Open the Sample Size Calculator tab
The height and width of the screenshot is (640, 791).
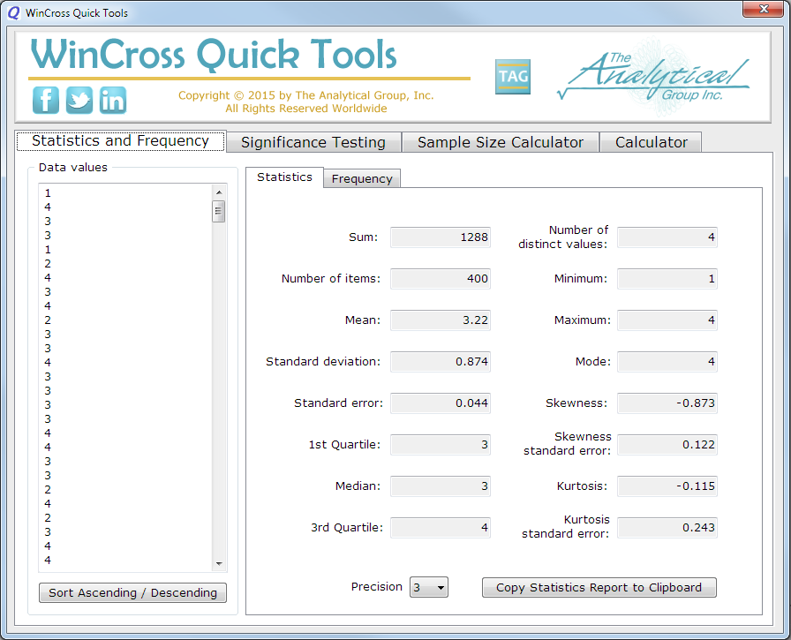pyautogui.click(x=500, y=142)
